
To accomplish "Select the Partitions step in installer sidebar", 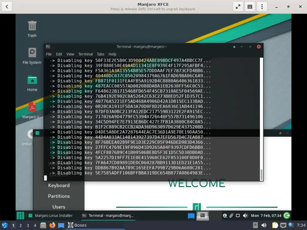I will point(59,196).
